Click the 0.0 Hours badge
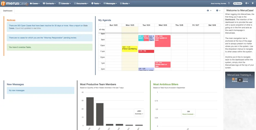256x130 pixels. point(238,3)
